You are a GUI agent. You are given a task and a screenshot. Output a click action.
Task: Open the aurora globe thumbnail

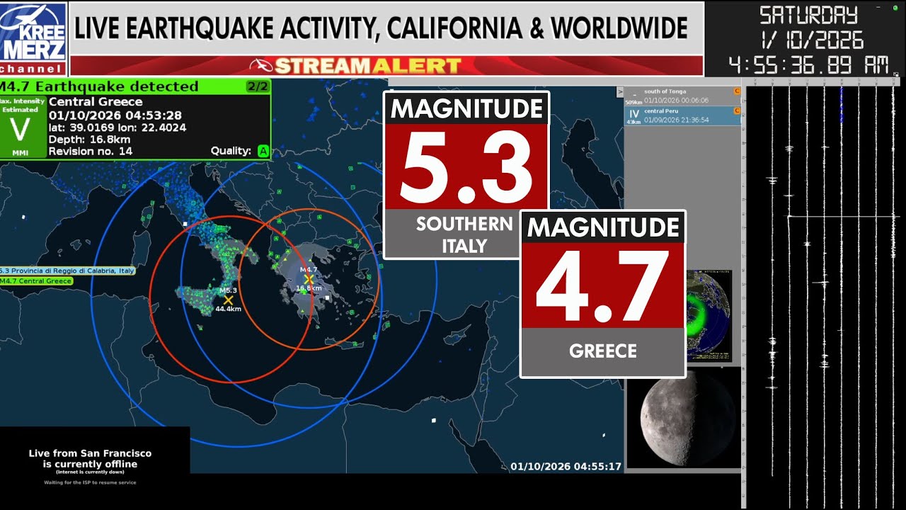709,315
